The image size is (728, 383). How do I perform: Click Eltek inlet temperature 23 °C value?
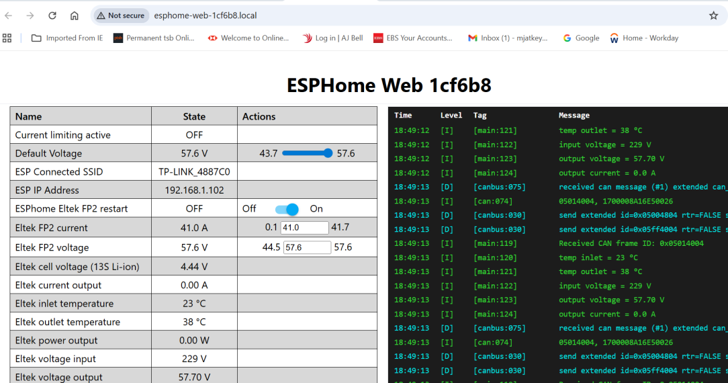pyautogui.click(x=194, y=304)
